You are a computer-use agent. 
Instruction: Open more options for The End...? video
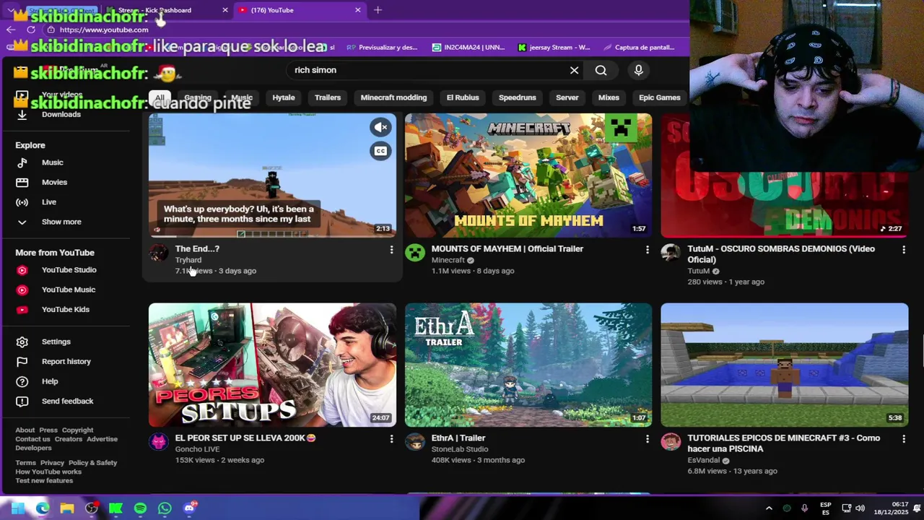pos(391,250)
